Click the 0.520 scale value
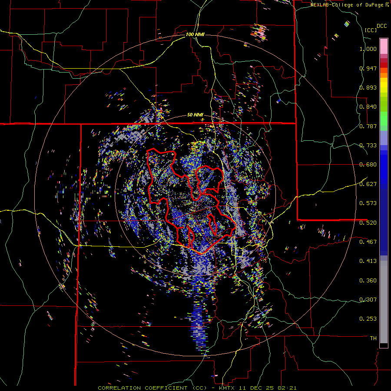The height and width of the screenshot is (391, 391). (x=368, y=222)
